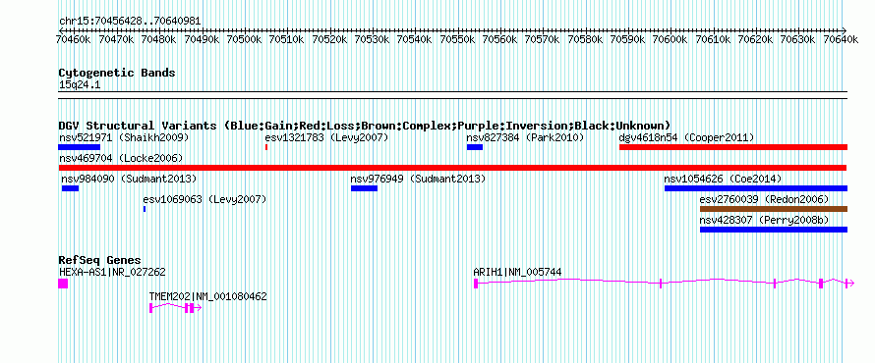The image size is (875, 363).
Task: Click the 70610k ruler tick label
Action: (713, 39)
